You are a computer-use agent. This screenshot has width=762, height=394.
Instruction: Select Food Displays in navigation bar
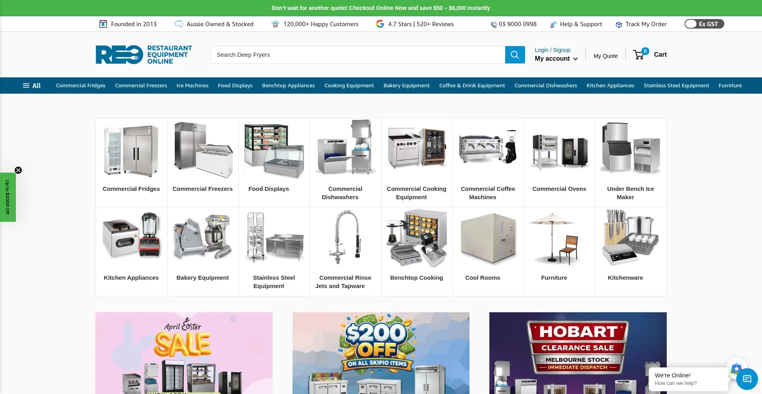[x=235, y=86]
